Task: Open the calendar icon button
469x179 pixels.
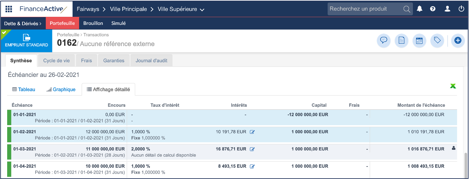Action: click(419, 40)
